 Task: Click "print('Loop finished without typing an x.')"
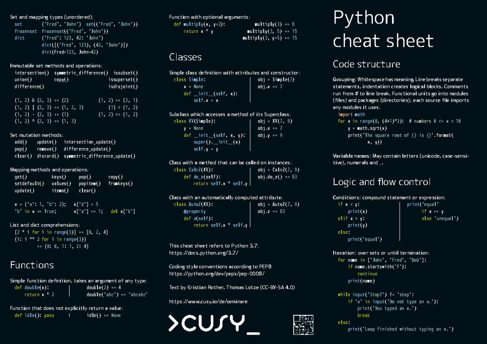tap(401, 329)
